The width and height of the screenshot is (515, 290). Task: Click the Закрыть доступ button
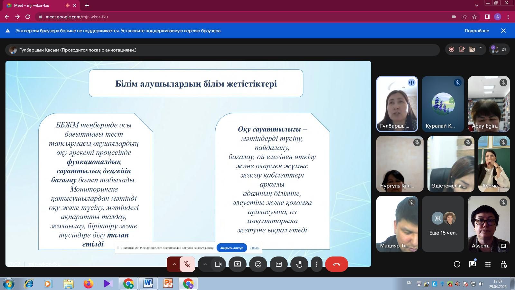[x=231, y=248]
